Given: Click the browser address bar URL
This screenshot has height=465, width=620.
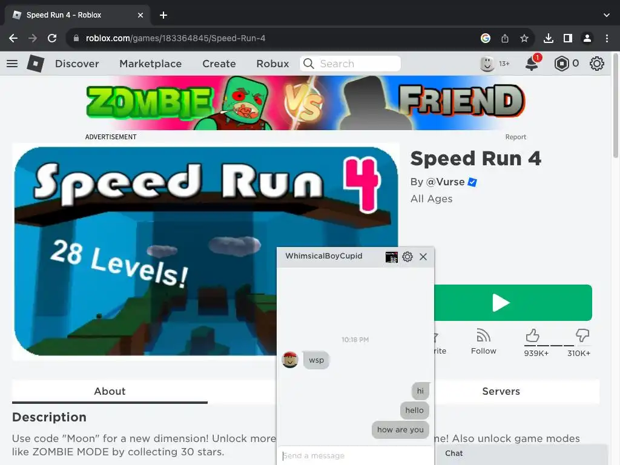Looking at the screenshot, I should point(175,38).
